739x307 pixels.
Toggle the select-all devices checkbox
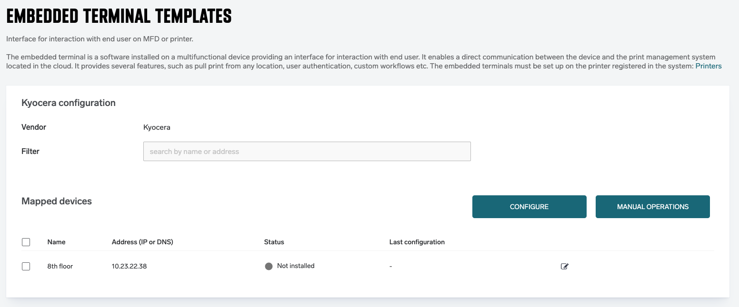point(26,242)
